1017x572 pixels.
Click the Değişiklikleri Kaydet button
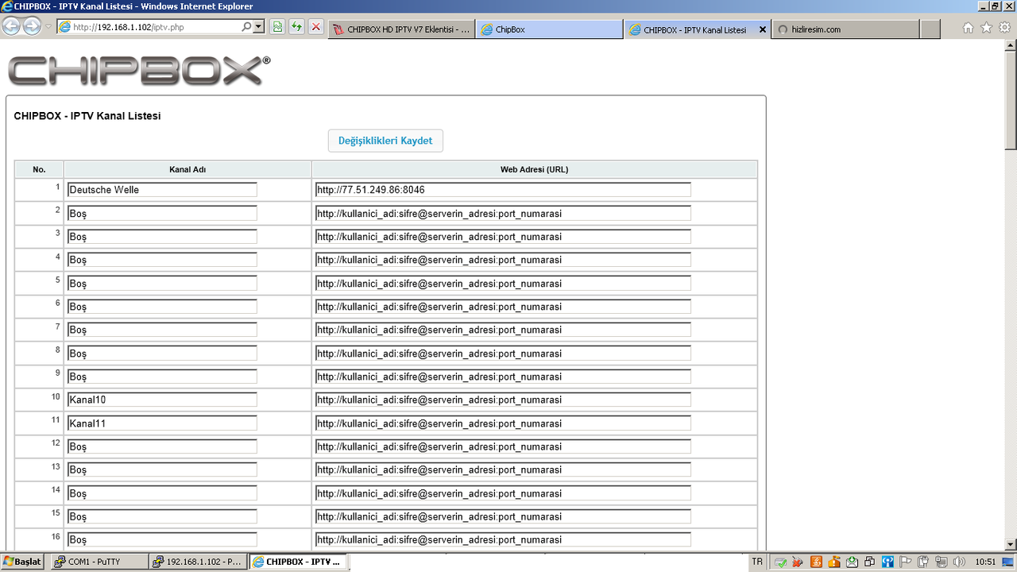pos(385,141)
